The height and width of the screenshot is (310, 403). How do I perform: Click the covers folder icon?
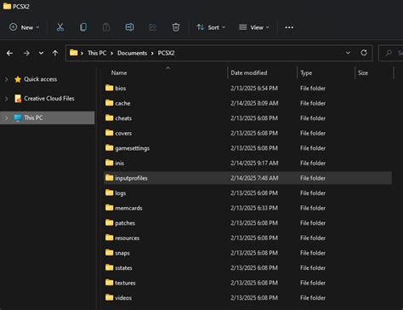(x=110, y=133)
